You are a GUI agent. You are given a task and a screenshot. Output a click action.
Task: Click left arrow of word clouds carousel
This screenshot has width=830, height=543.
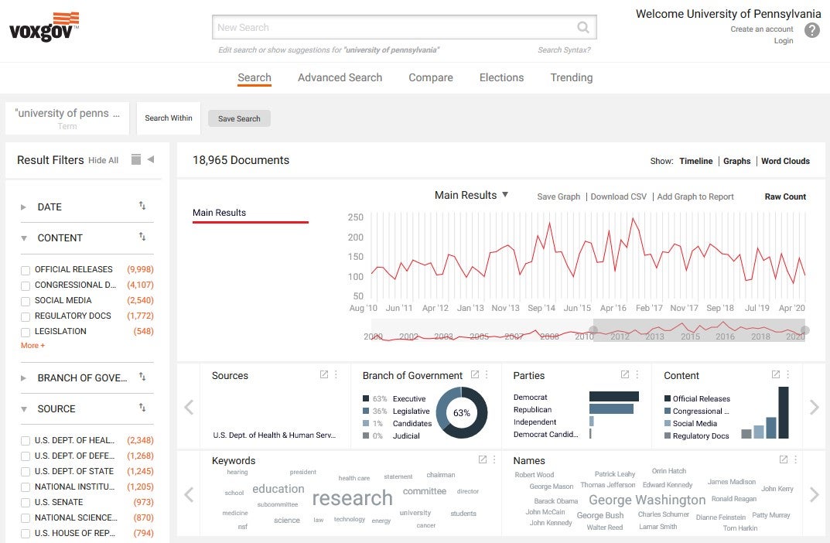click(189, 495)
